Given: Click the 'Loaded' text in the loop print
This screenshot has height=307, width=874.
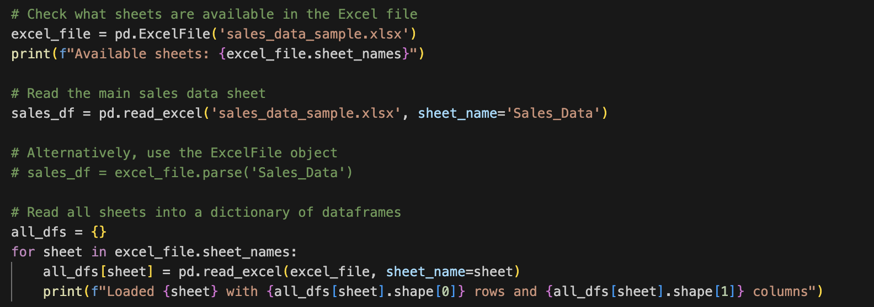Looking at the screenshot, I should [x=131, y=292].
